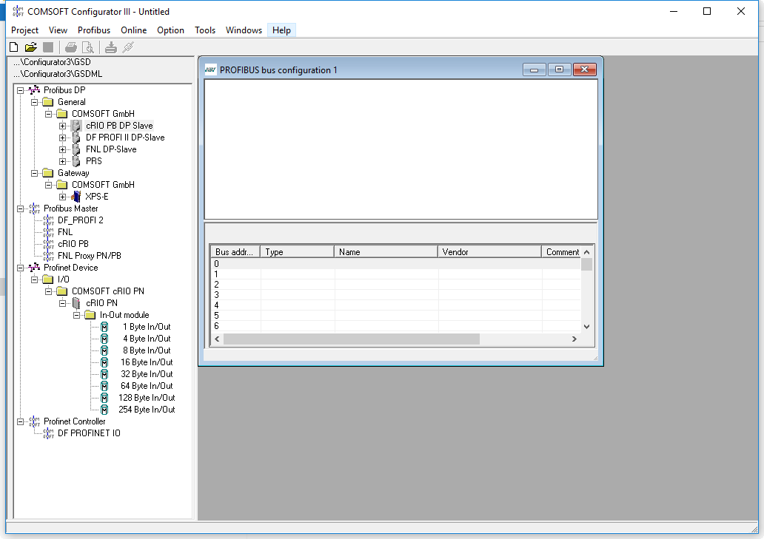This screenshot has height=539, width=764.
Task: Click the 4 Byte In/Out module icon
Action: [104, 339]
